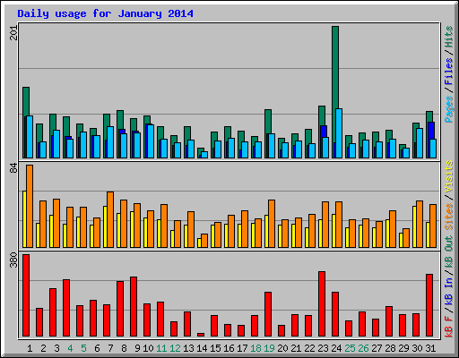Click the '84' axis maximum label
Image resolution: width=459 pixels, height=358 pixels.
pos(13,168)
